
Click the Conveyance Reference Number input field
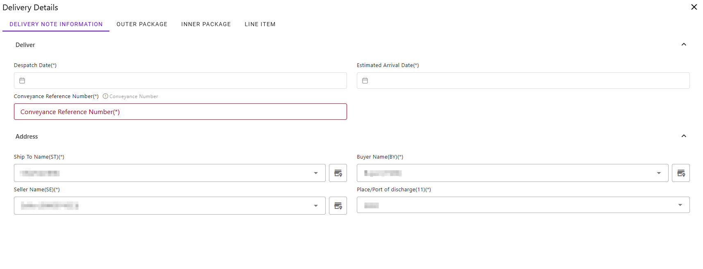coord(180,112)
